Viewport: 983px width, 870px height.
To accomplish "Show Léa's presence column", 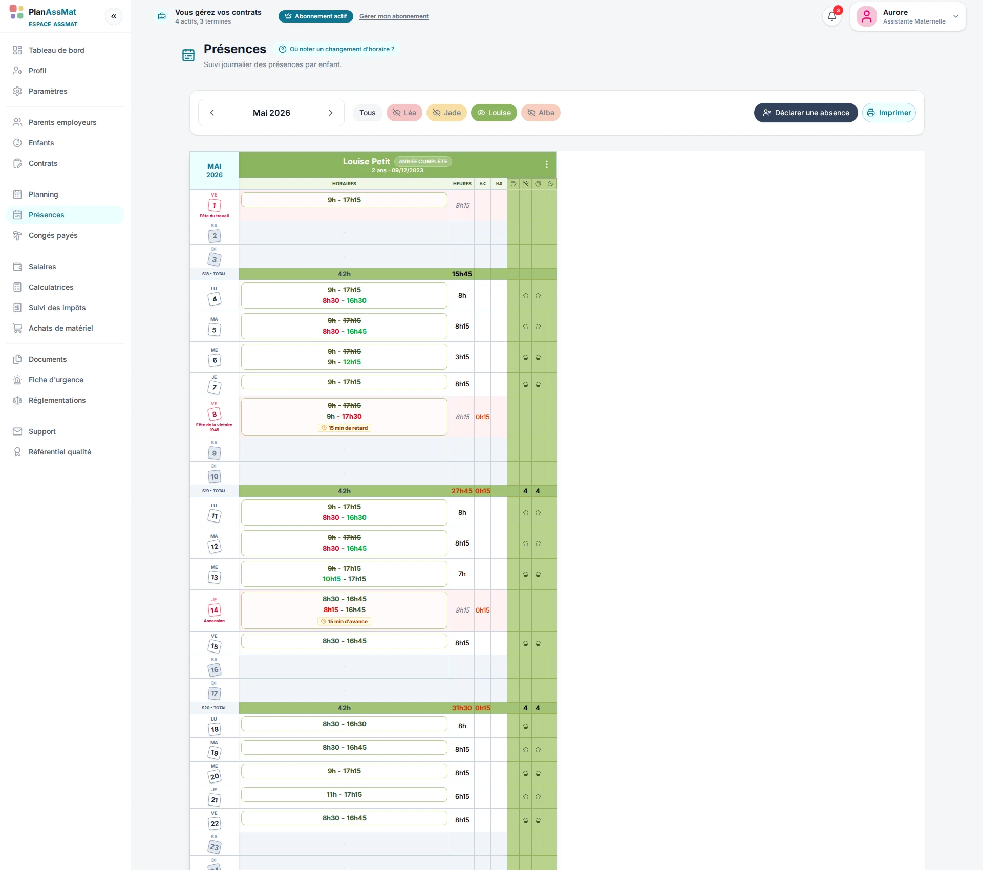I will [x=404, y=113].
